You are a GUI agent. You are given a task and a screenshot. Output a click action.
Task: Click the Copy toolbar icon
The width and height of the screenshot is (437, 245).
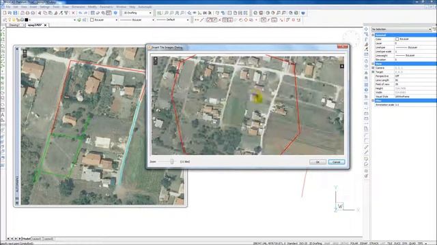[x=45, y=13]
